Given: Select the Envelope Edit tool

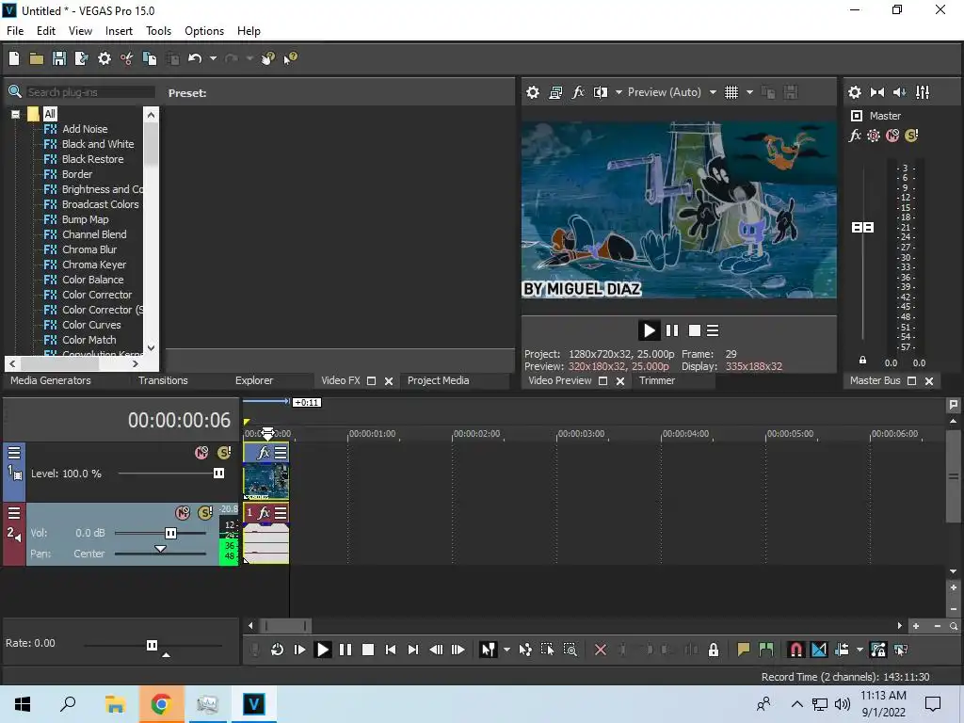Looking at the screenshot, I should click(x=525, y=650).
